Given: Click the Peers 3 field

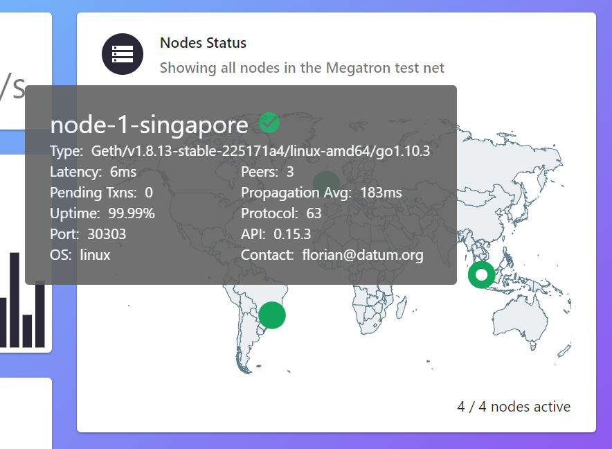Looking at the screenshot, I should 267,172.
